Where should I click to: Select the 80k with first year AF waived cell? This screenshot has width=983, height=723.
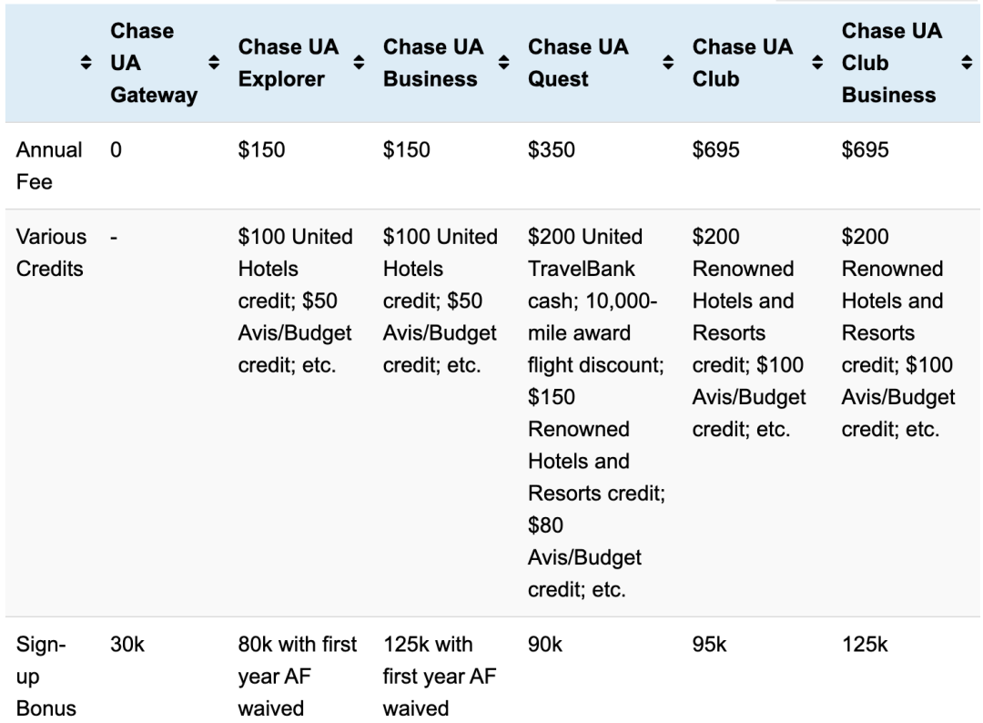point(297,676)
